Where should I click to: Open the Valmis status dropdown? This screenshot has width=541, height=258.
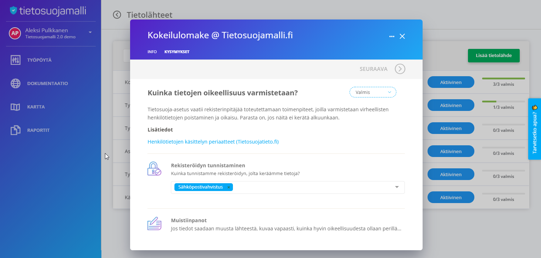(x=373, y=92)
